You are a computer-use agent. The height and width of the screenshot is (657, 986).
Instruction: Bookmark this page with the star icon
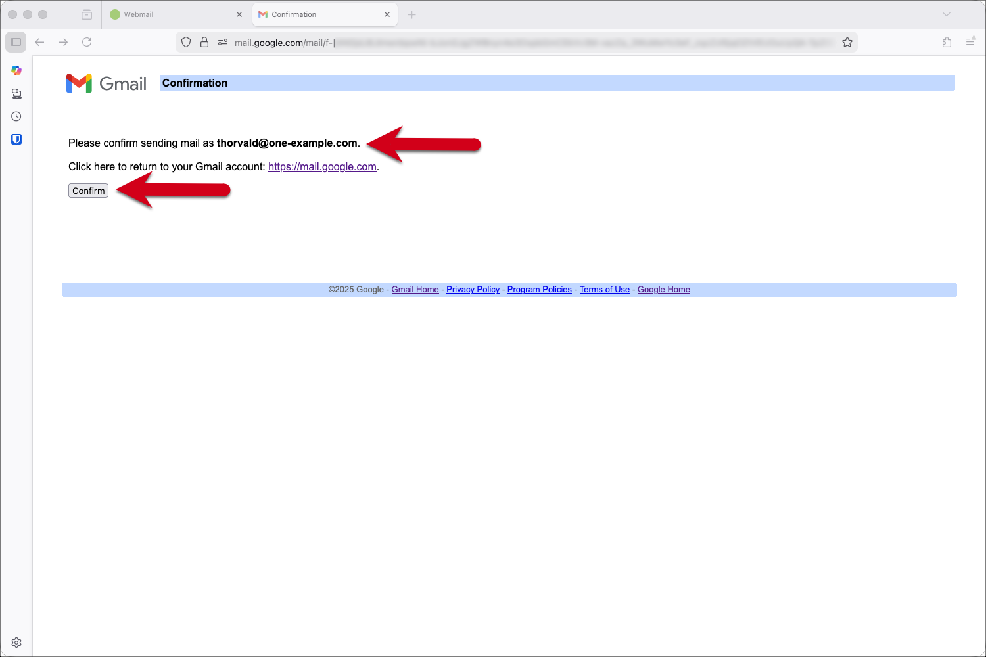tap(847, 41)
